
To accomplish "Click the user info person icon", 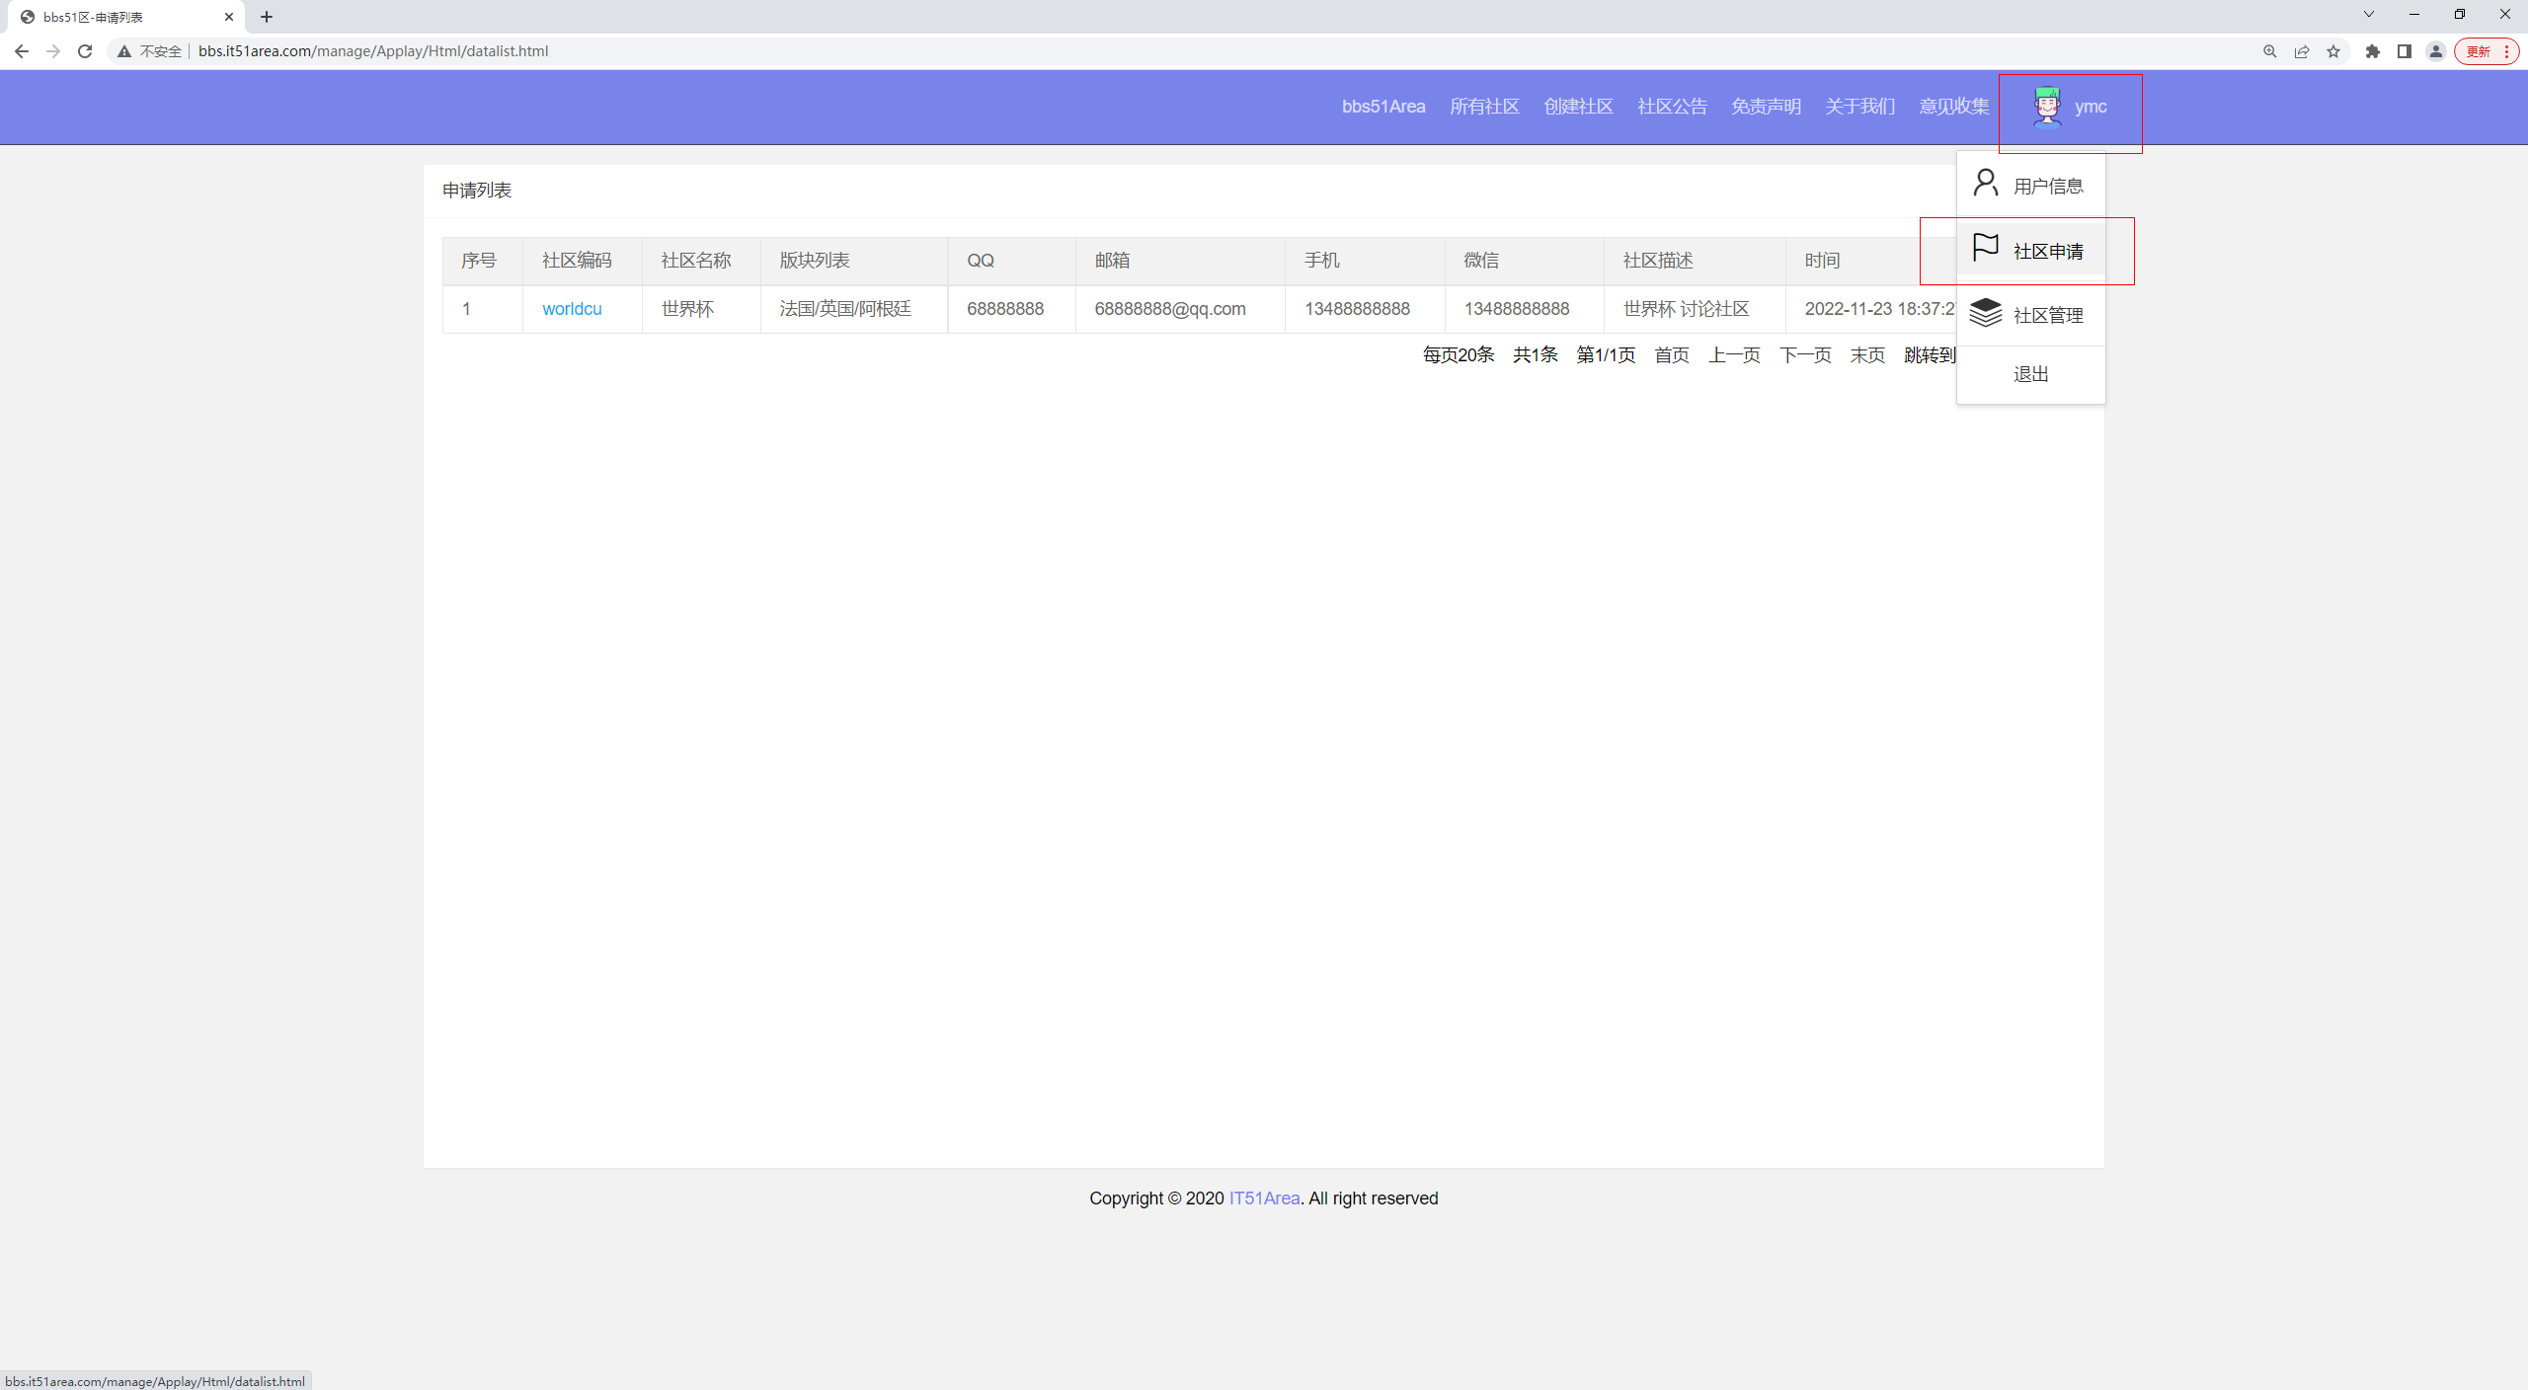I will click(x=1985, y=184).
